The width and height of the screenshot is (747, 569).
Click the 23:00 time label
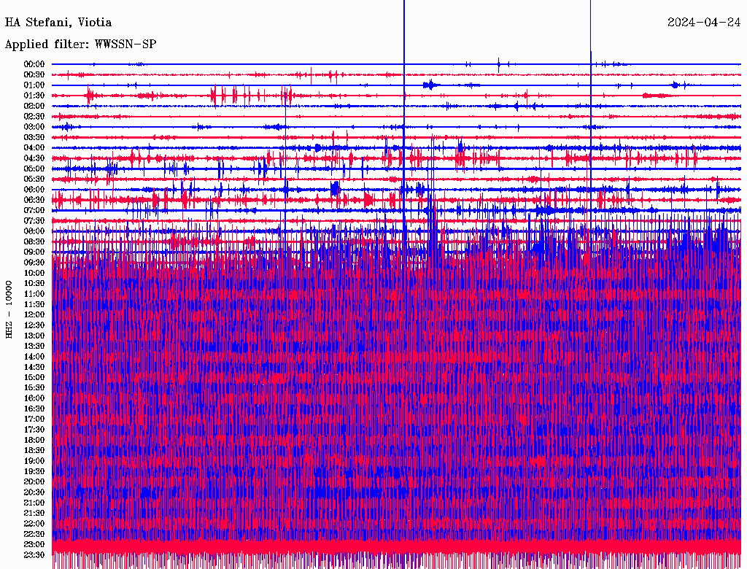pos(34,544)
